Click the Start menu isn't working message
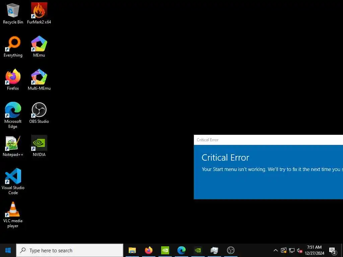Image resolution: width=343 pixels, height=257 pixels. 272,169
